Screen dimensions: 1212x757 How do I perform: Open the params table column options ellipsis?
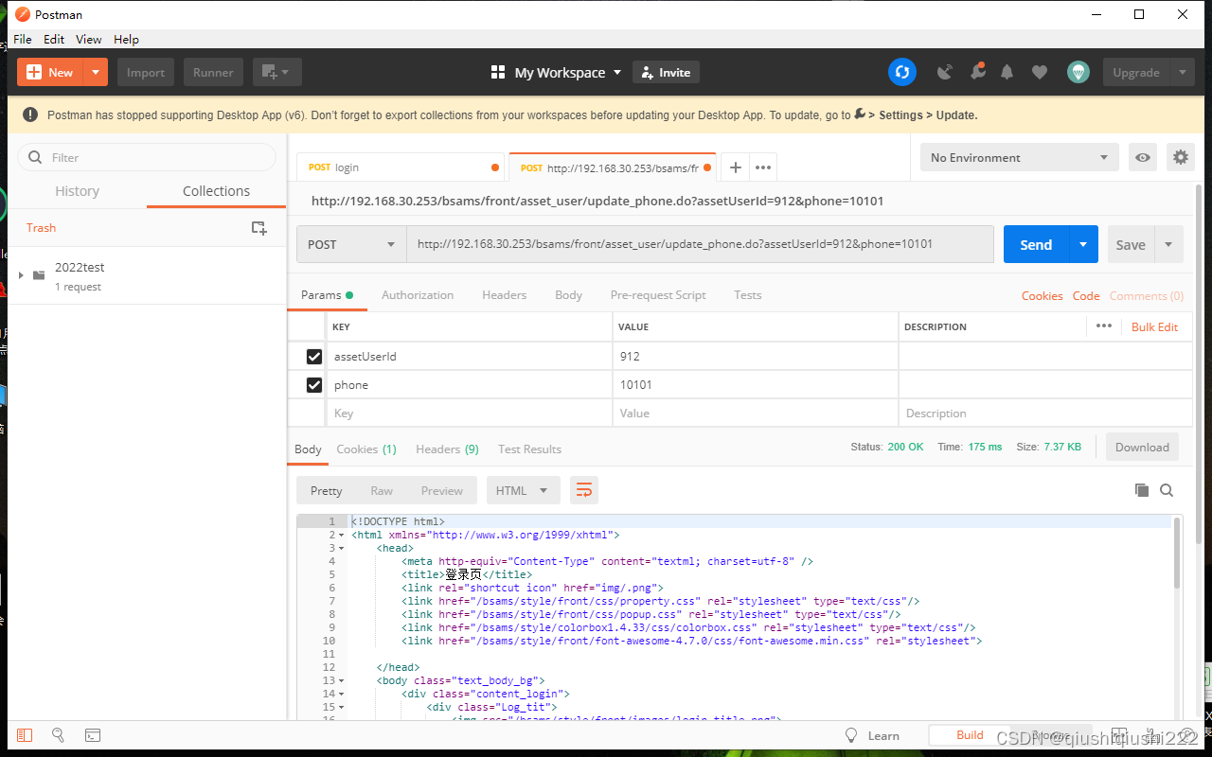pos(1104,326)
